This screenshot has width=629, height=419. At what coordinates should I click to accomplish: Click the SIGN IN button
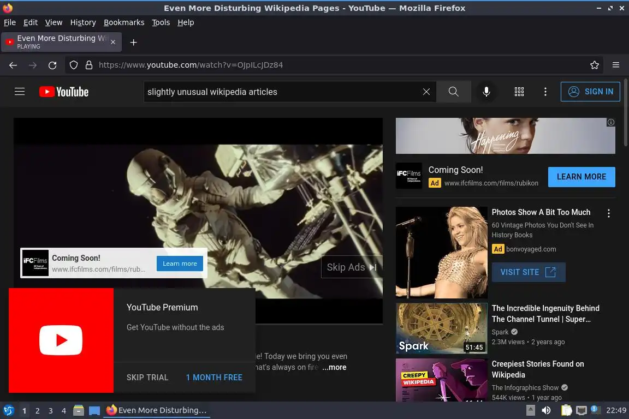pyautogui.click(x=590, y=92)
